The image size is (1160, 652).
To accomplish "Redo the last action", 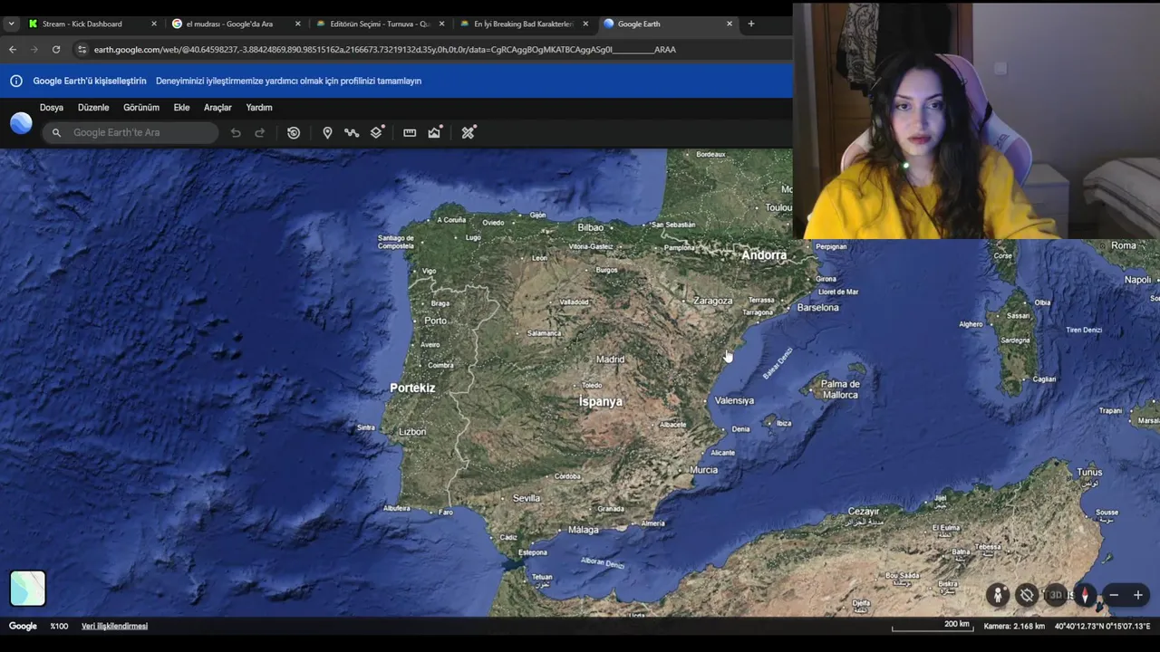I will pos(260,132).
